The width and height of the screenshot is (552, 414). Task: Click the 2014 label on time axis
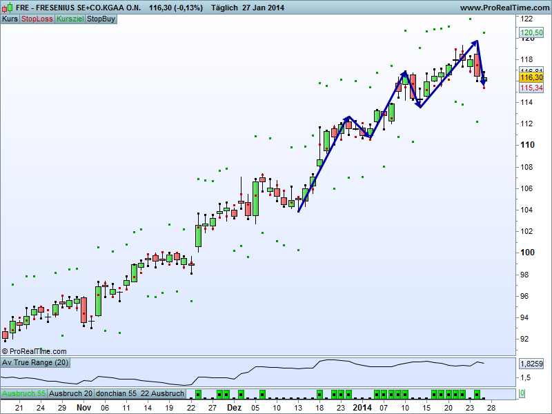click(362, 408)
